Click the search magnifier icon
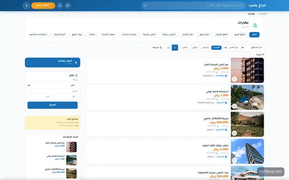Viewport: 289px width, 180px height. click(145, 6)
